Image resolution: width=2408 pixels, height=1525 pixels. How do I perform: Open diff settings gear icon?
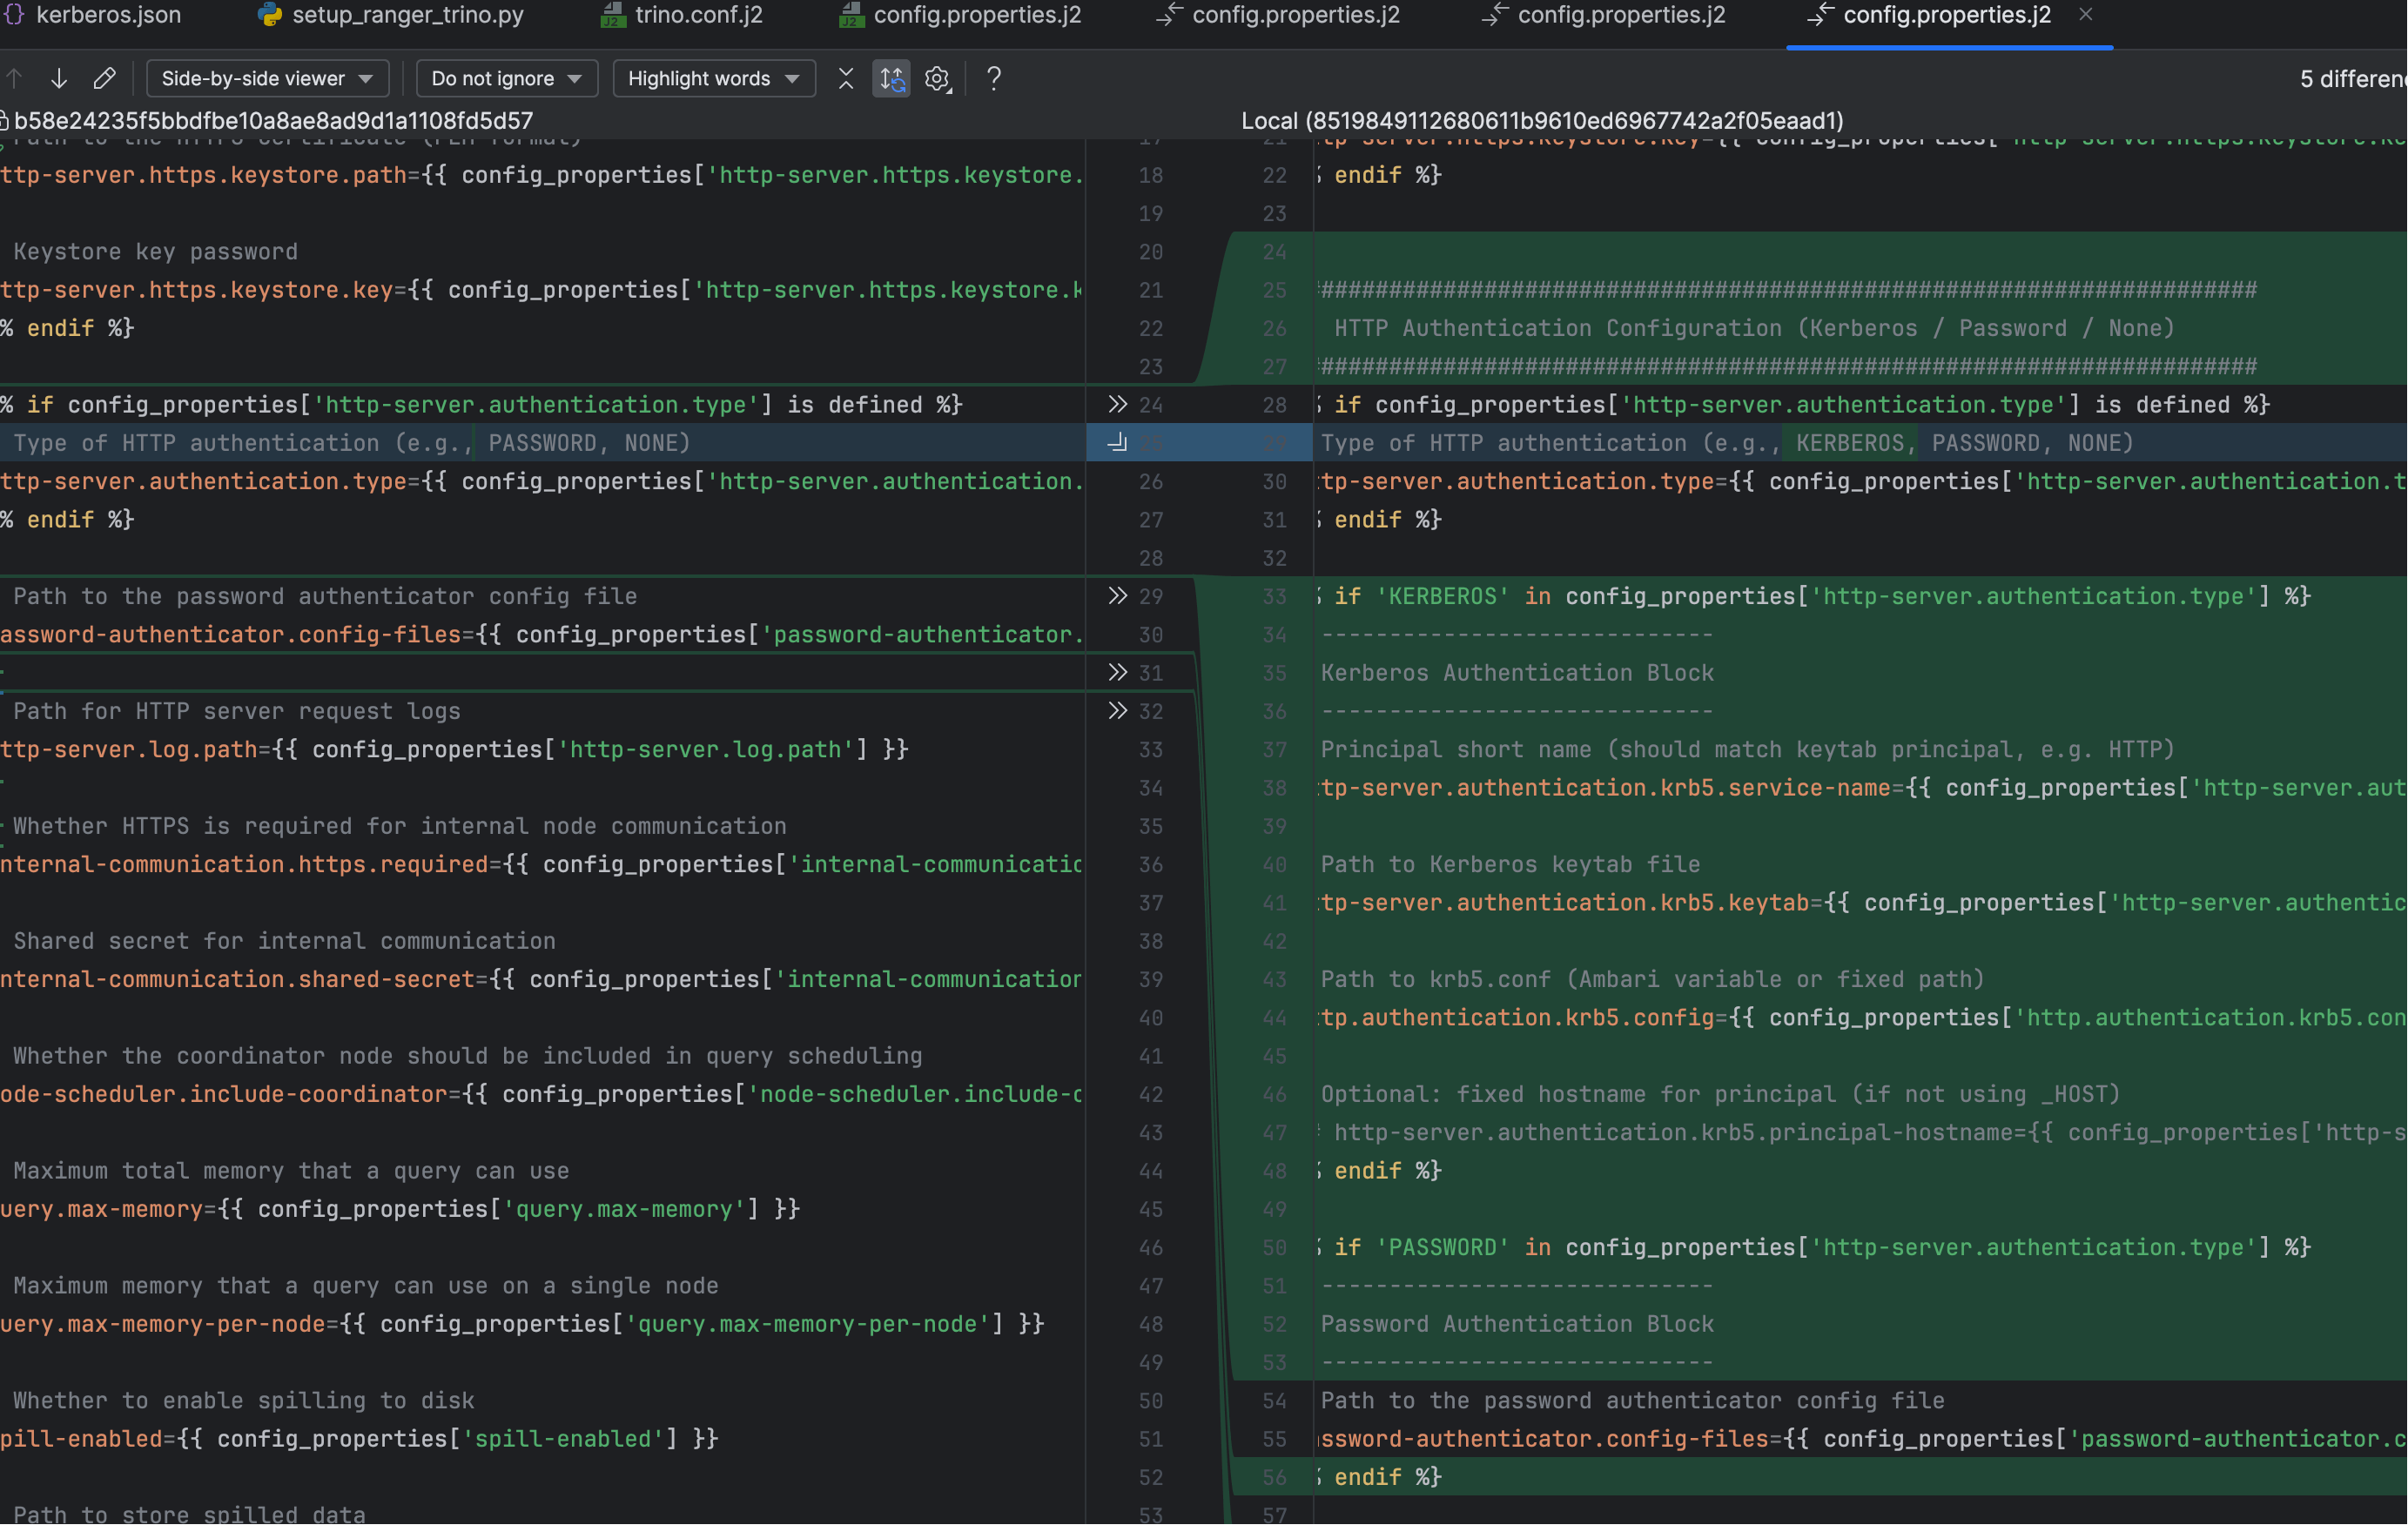coord(937,78)
